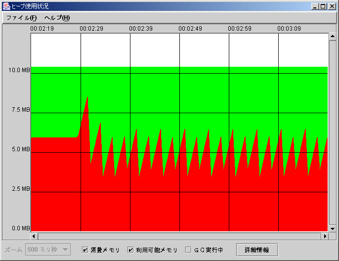Image resolution: width=339 pixels, height=261 pixels.
Task: Click the vertical scrollbar down arrow
Action: 333,228
